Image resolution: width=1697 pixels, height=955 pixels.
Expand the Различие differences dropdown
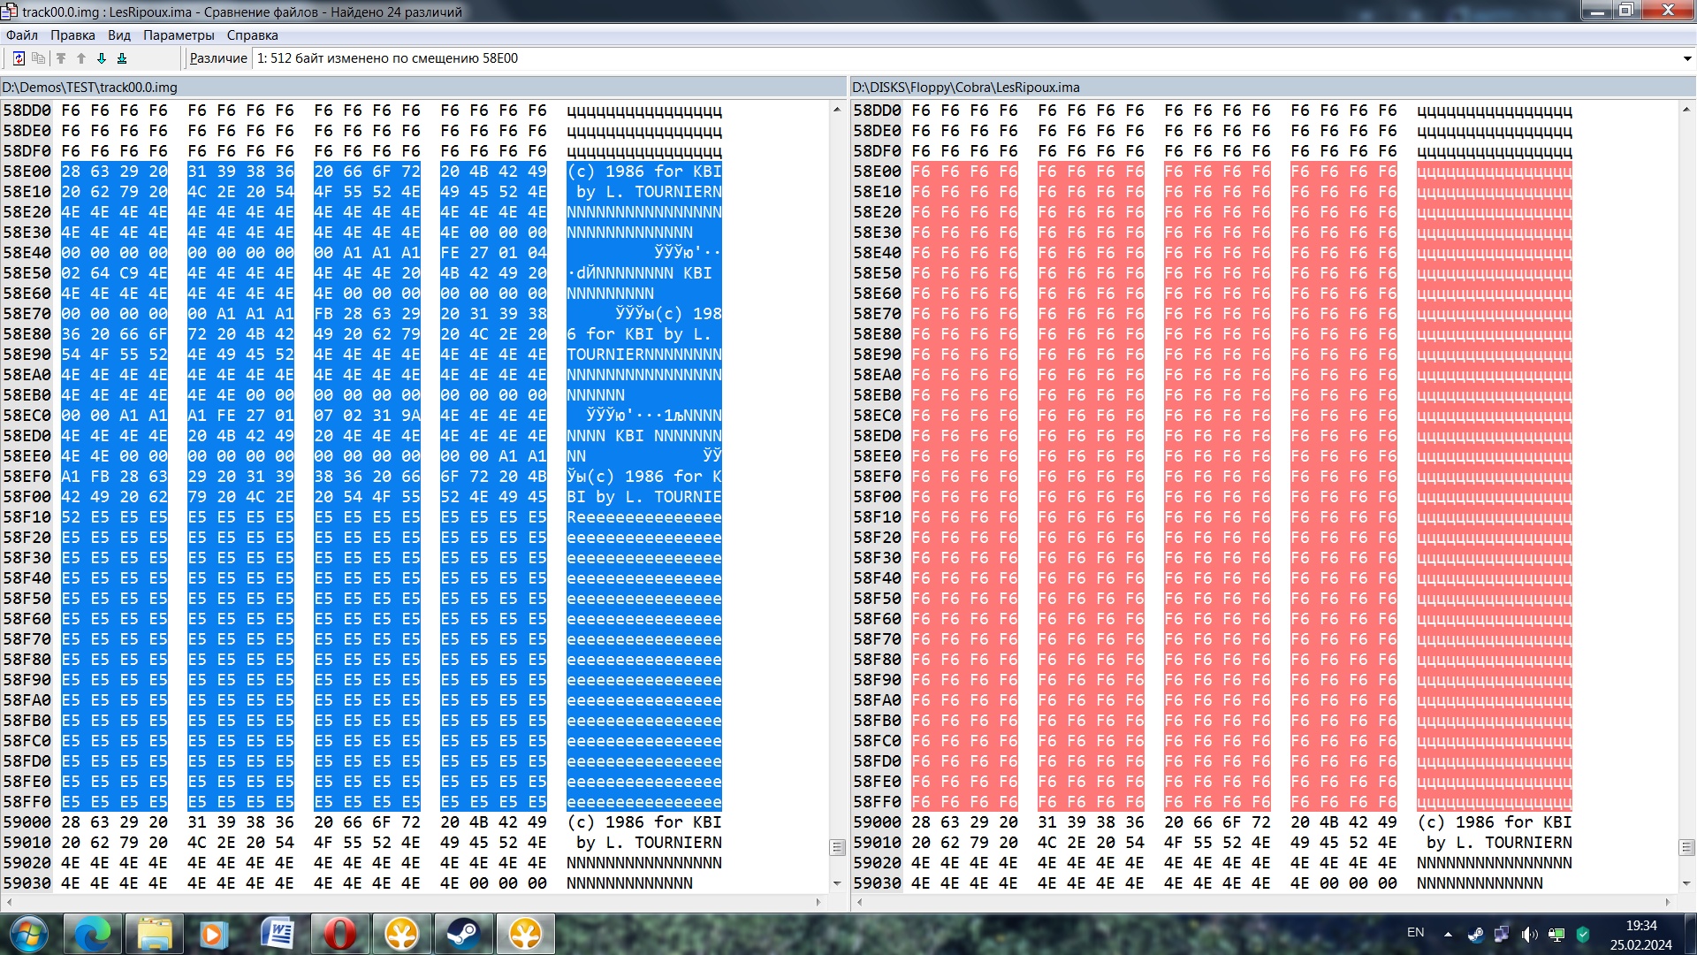click(x=1686, y=59)
